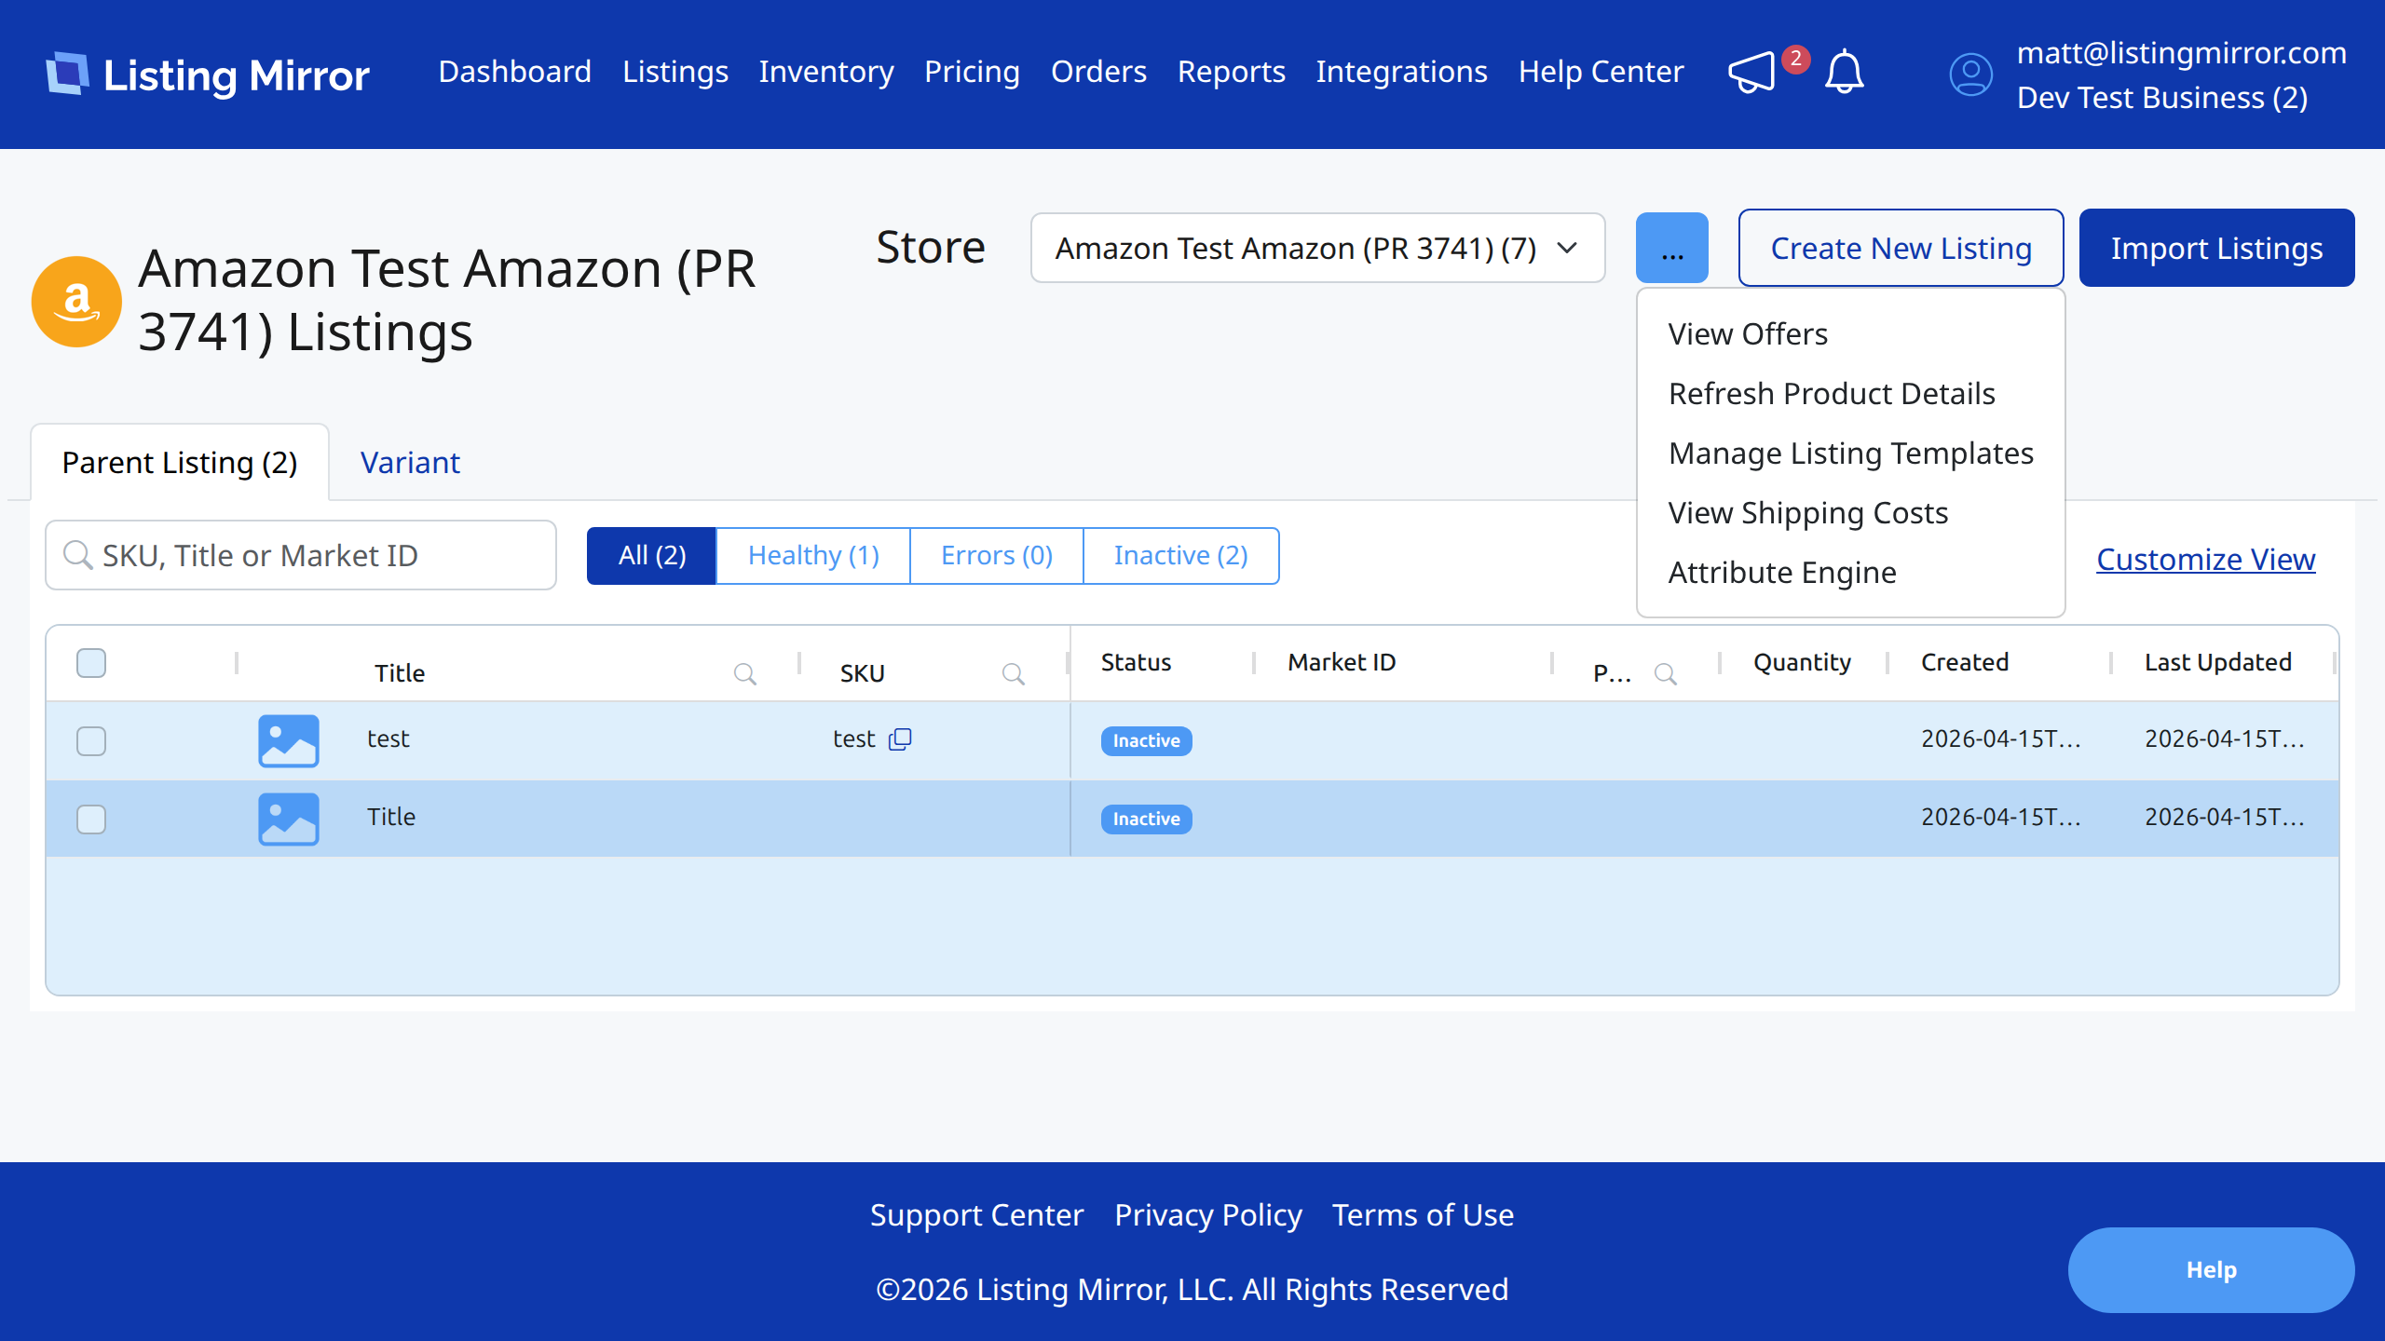Click the Inactive badge in the 'test' row
2385x1341 pixels.
click(x=1147, y=741)
